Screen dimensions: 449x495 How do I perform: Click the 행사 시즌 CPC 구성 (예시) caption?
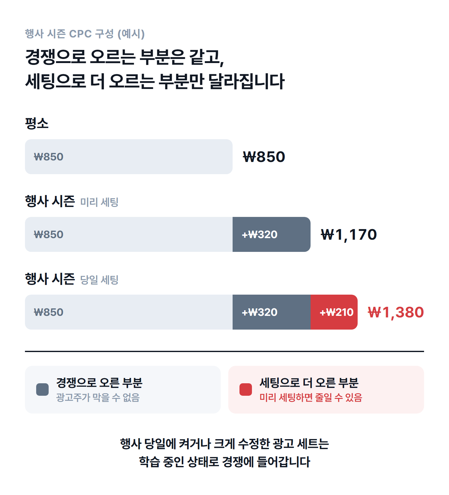(x=85, y=34)
